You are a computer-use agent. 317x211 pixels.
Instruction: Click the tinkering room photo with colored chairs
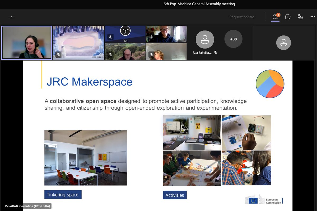86,158
